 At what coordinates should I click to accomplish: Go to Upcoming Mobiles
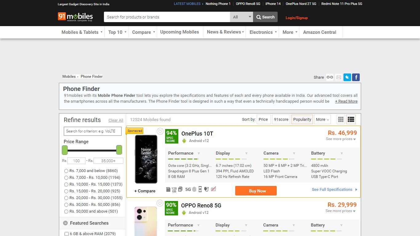click(180, 32)
